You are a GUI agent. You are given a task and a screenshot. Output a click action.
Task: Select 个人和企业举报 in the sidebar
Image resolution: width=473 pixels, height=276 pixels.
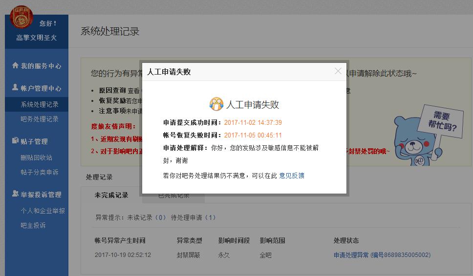[43, 211]
